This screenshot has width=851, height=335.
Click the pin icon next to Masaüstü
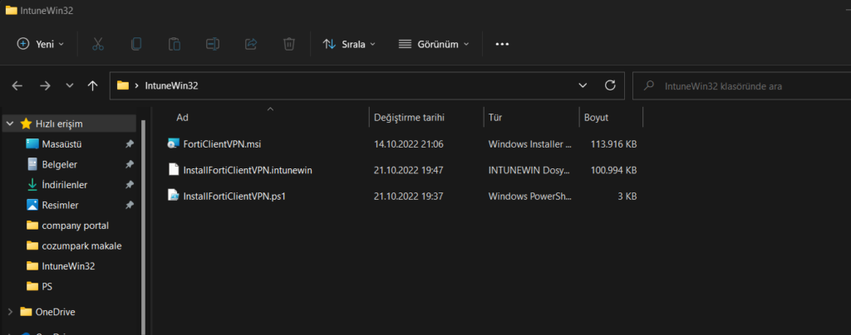point(129,144)
